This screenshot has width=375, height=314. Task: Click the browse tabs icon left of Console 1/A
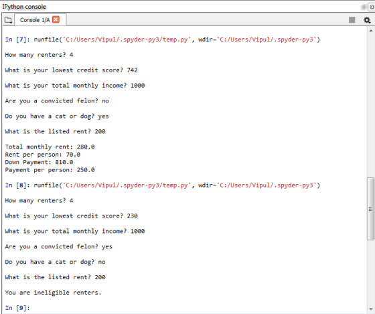pyautogui.click(x=8, y=20)
